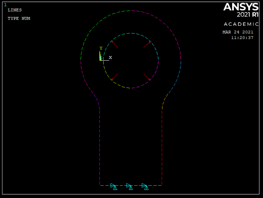Viewport: 263px width, 198px height.
Task: Select the upper-right red pressure arrow in hole
Action: (x=147, y=44)
